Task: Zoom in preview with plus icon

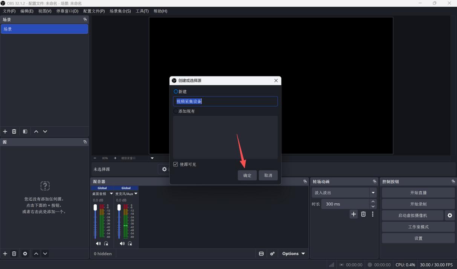Action: [x=115, y=158]
